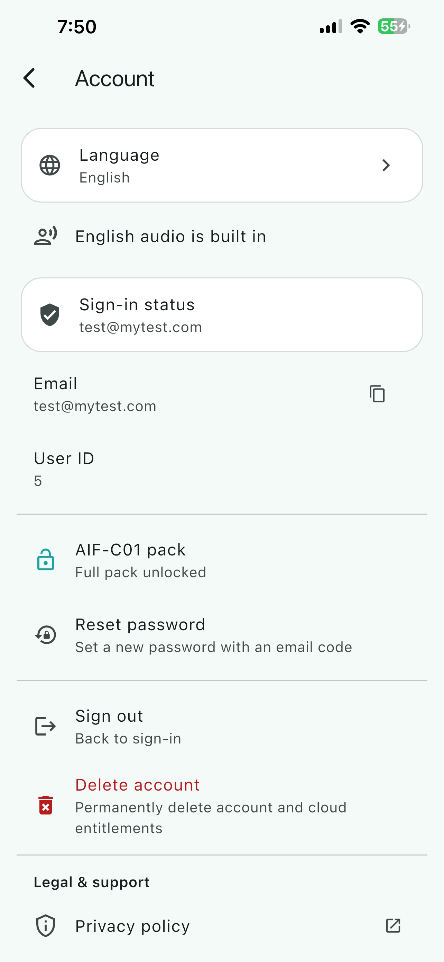
Task: Select the AIF-C01 pack entry
Action: [222, 560]
